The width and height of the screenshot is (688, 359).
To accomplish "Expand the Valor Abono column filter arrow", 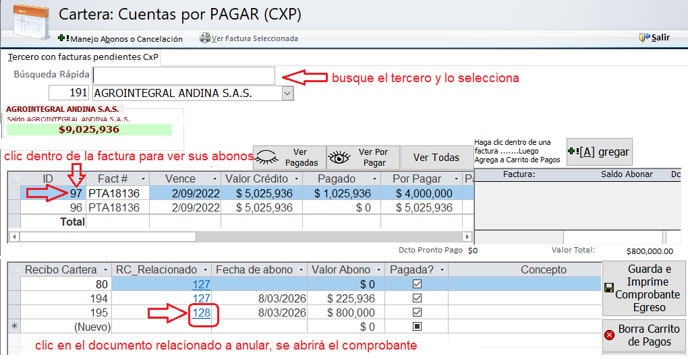I will (x=377, y=270).
